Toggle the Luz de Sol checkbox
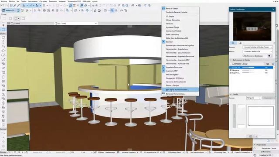 tap(231, 68)
